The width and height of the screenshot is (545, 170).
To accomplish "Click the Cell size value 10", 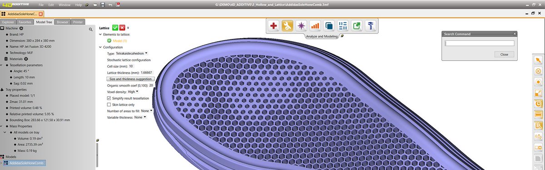I will coord(131,66).
